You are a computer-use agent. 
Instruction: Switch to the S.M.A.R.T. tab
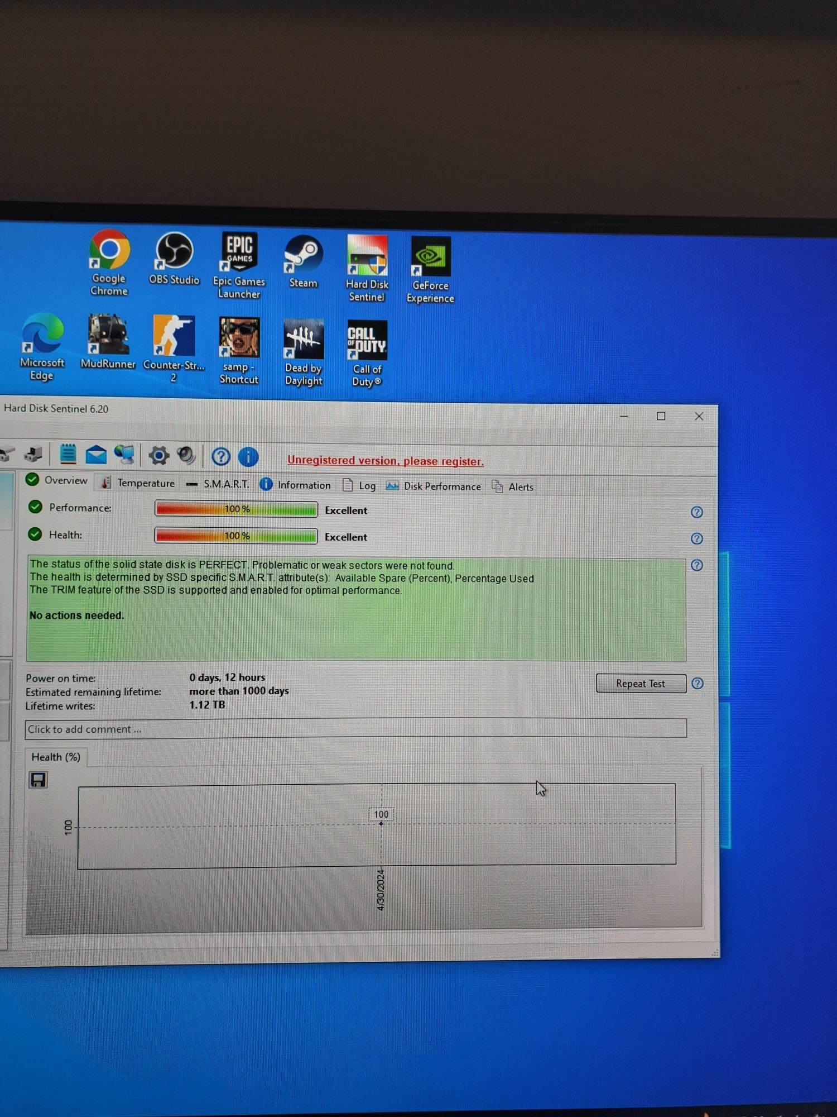point(218,484)
